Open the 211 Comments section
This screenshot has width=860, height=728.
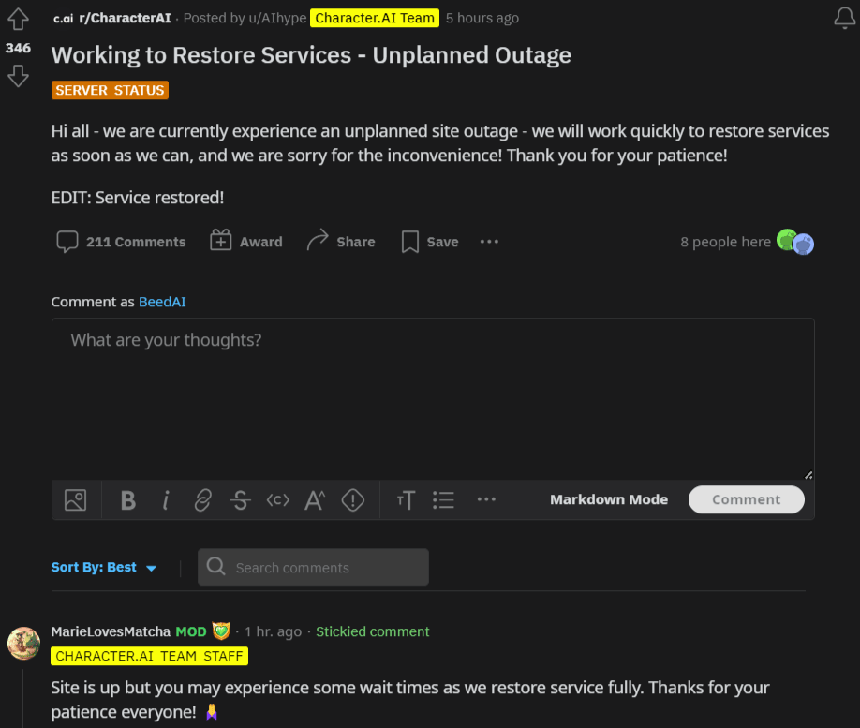click(121, 242)
